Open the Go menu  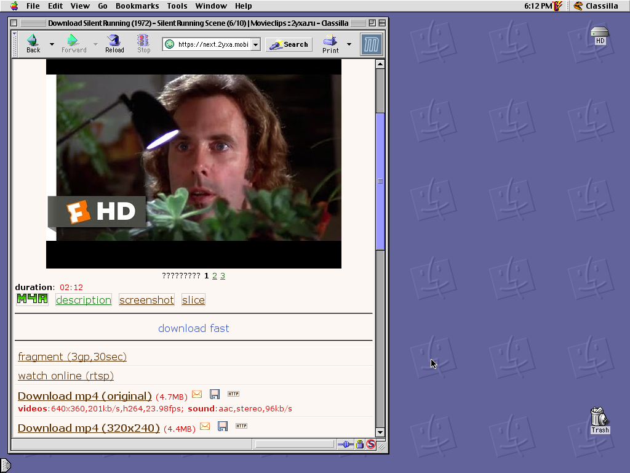pos(103,6)
